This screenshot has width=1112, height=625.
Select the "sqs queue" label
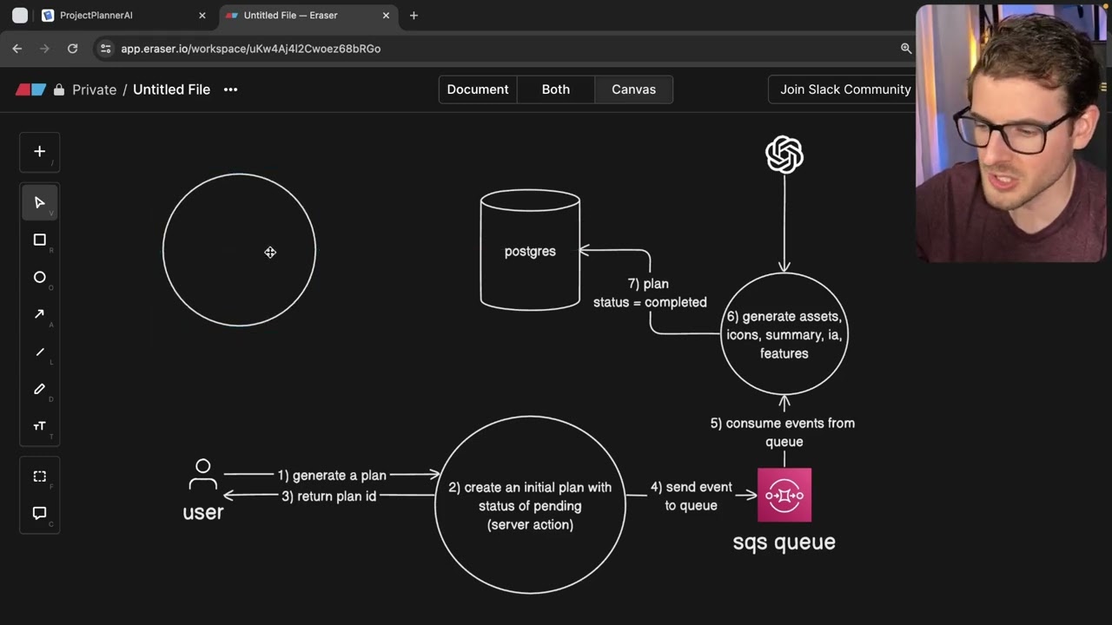click(x=784, y=542)
